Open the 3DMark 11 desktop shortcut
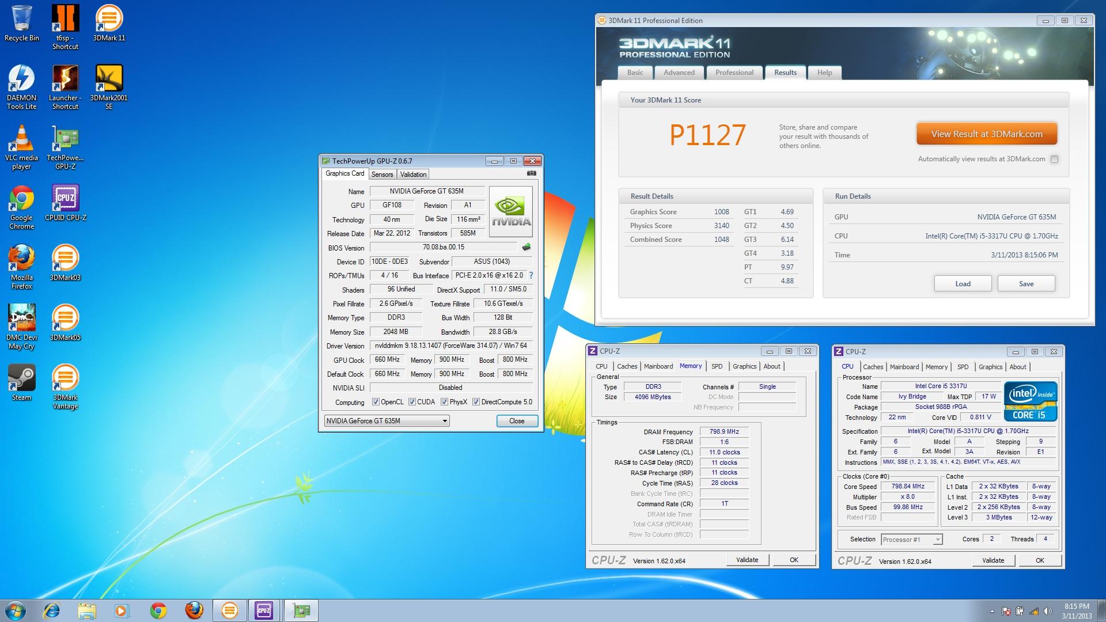This screenshot has height=622, width=1106. (x=109, y=23)
